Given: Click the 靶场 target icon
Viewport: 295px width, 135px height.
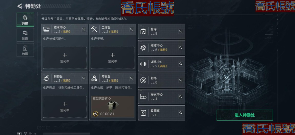Looking at the screenshot, I should (143, 80).
